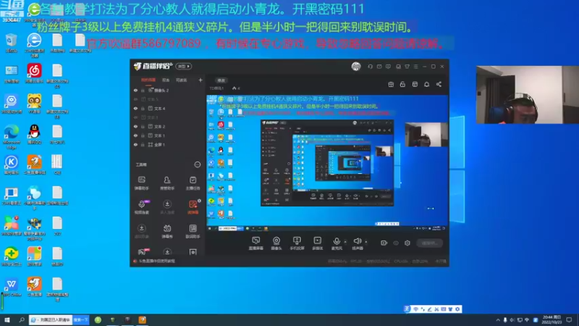Open the mail icon in title bar

(x=379, y=67)
